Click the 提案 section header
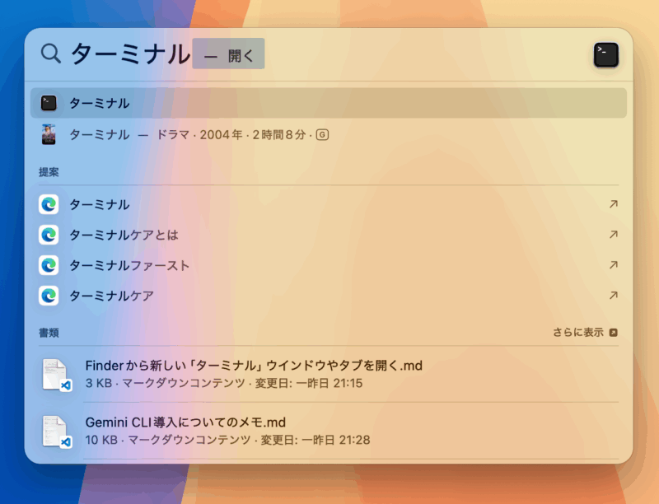This screenshot has width=659, height=504. coord(49,172)
